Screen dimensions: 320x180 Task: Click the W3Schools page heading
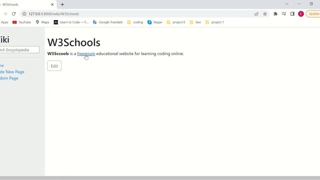(74, 42)
